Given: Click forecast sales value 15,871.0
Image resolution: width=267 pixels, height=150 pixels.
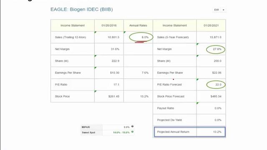Looking at the screenshot, I should pyautogui.click(x=216, y=37).
